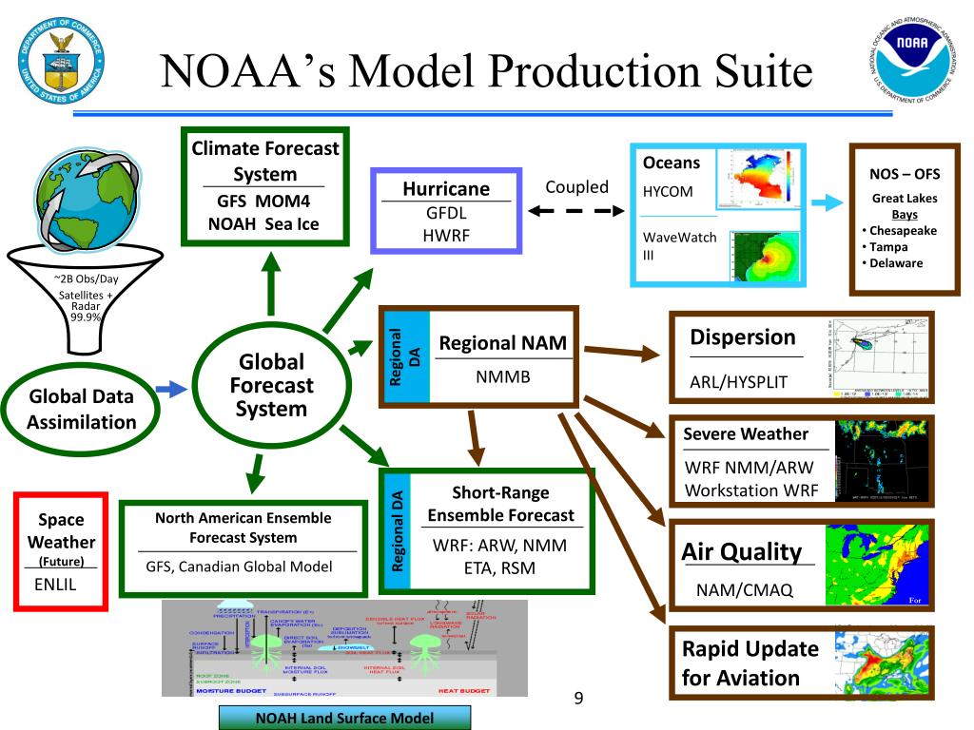Image resolution: width=974 pixels, height=730 pixels.
Task: Click the Climate Forecast System heading
Action: [x=265, y=161]
